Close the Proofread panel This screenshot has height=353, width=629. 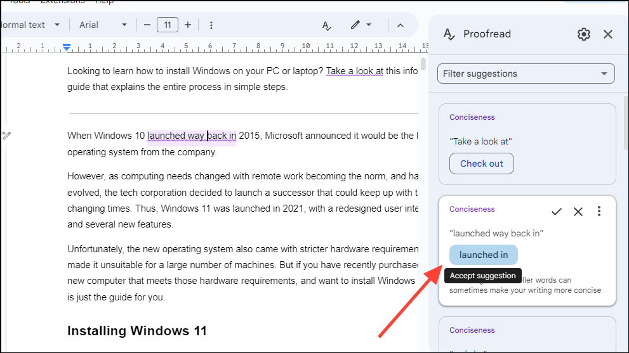click(x=608, y=34)
